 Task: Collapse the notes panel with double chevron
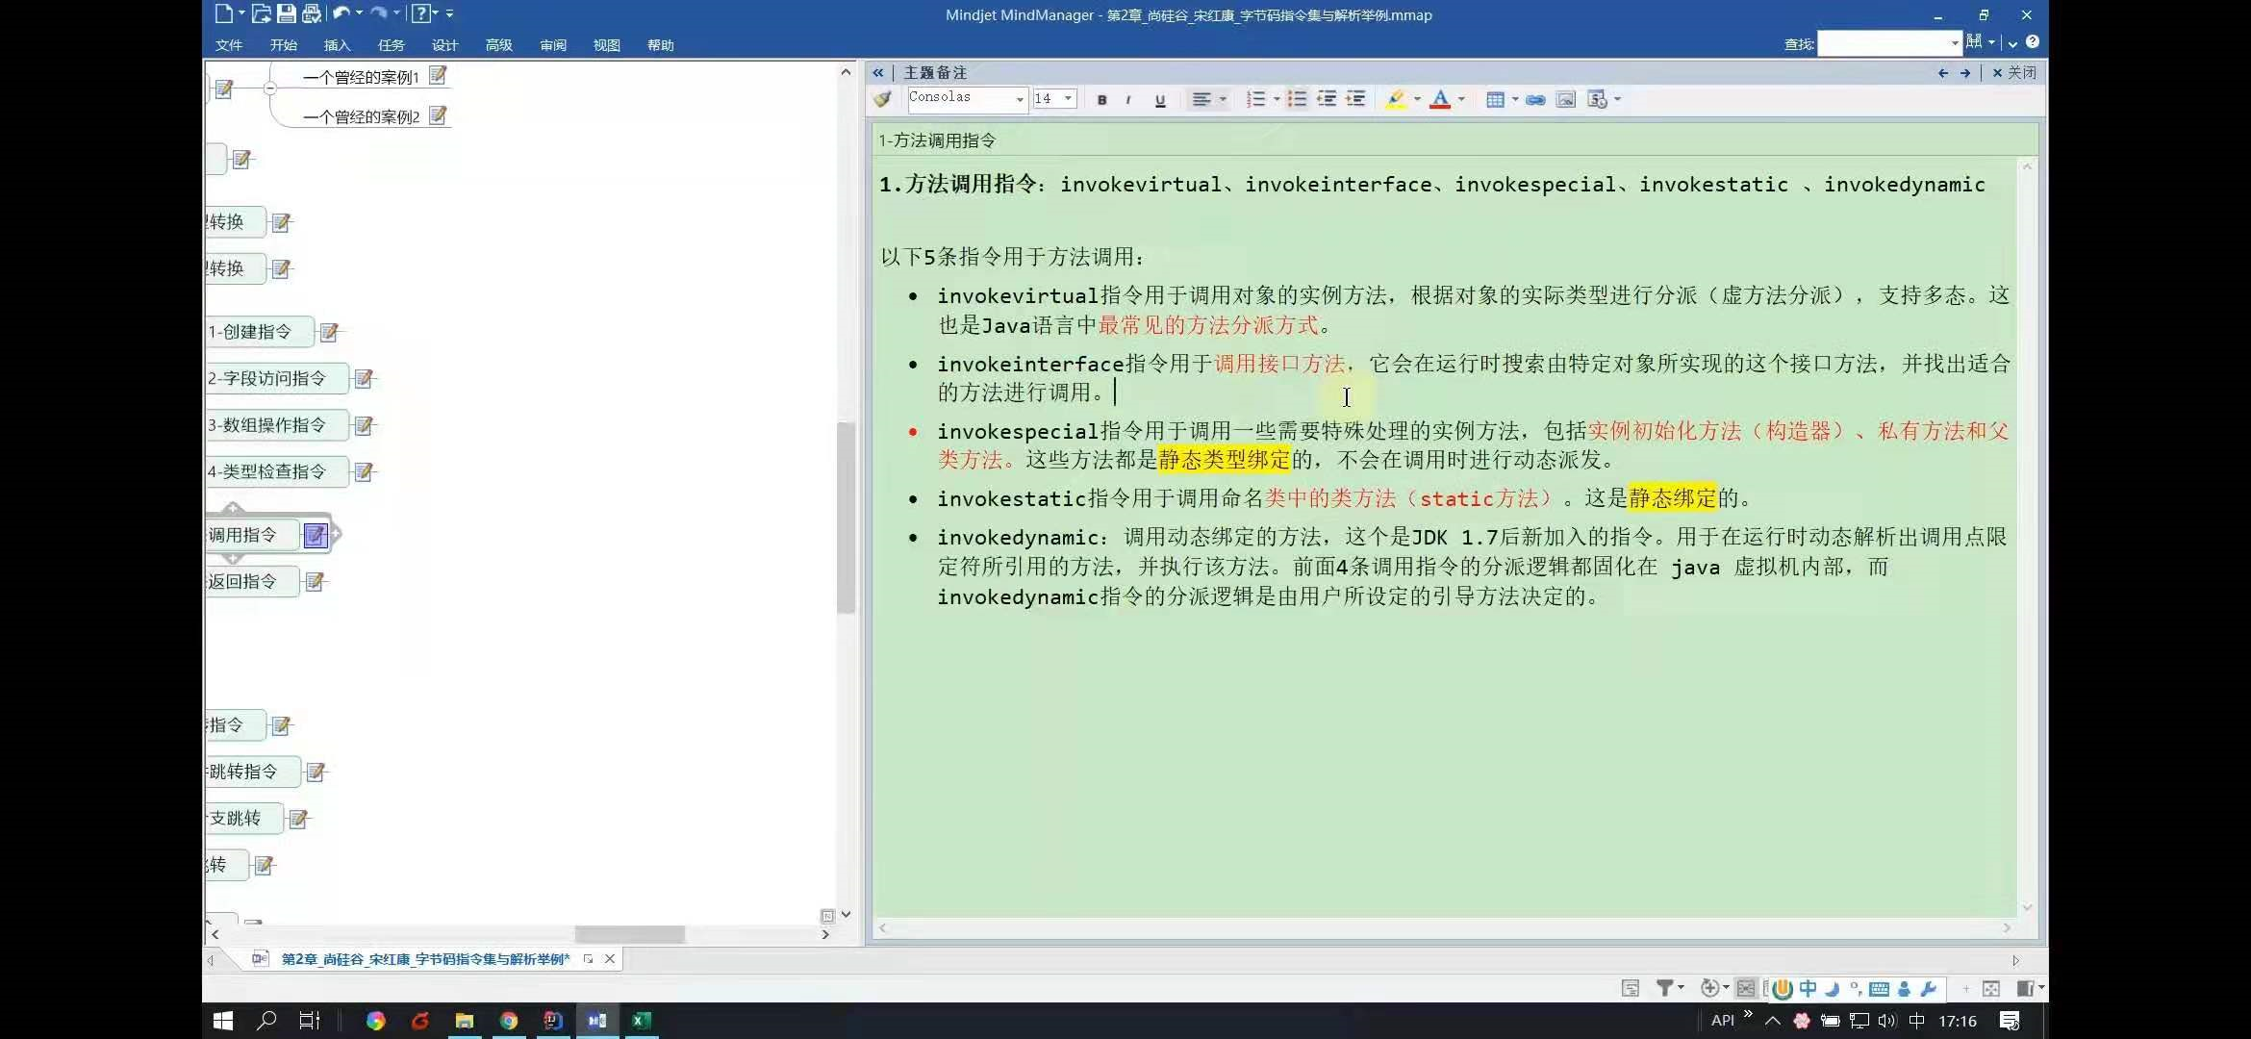[x=878, y=72]
